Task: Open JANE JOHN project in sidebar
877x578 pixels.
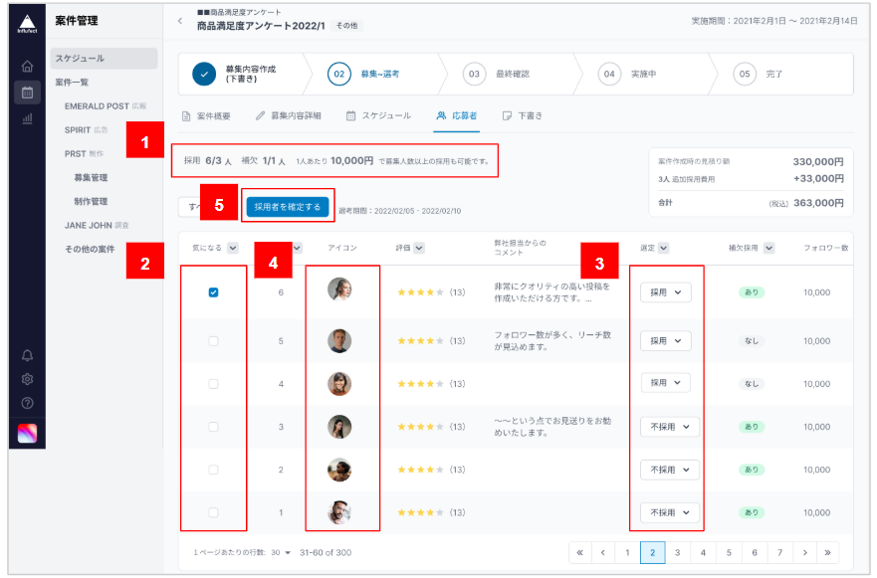Action: point(97,225)
